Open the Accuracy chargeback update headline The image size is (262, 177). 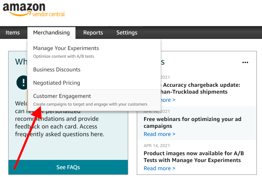(201, 88)
